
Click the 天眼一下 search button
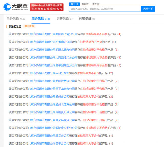pyautogui.click(x=148, y=9)
